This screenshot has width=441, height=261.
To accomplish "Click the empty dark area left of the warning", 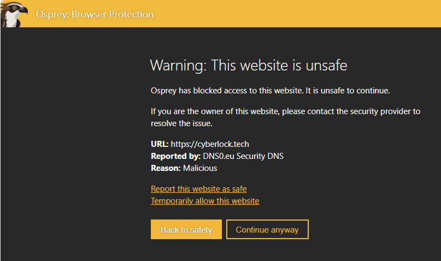I will (x=74, y=140).
